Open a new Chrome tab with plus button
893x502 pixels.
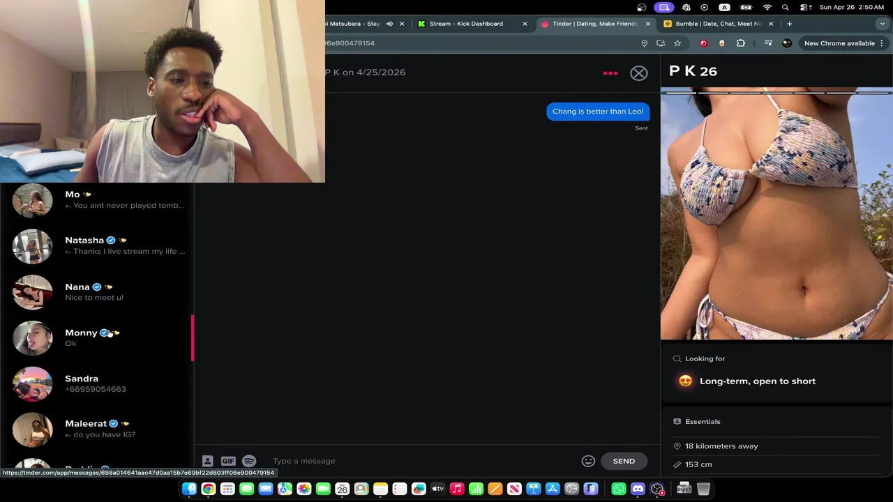(789, 24)
